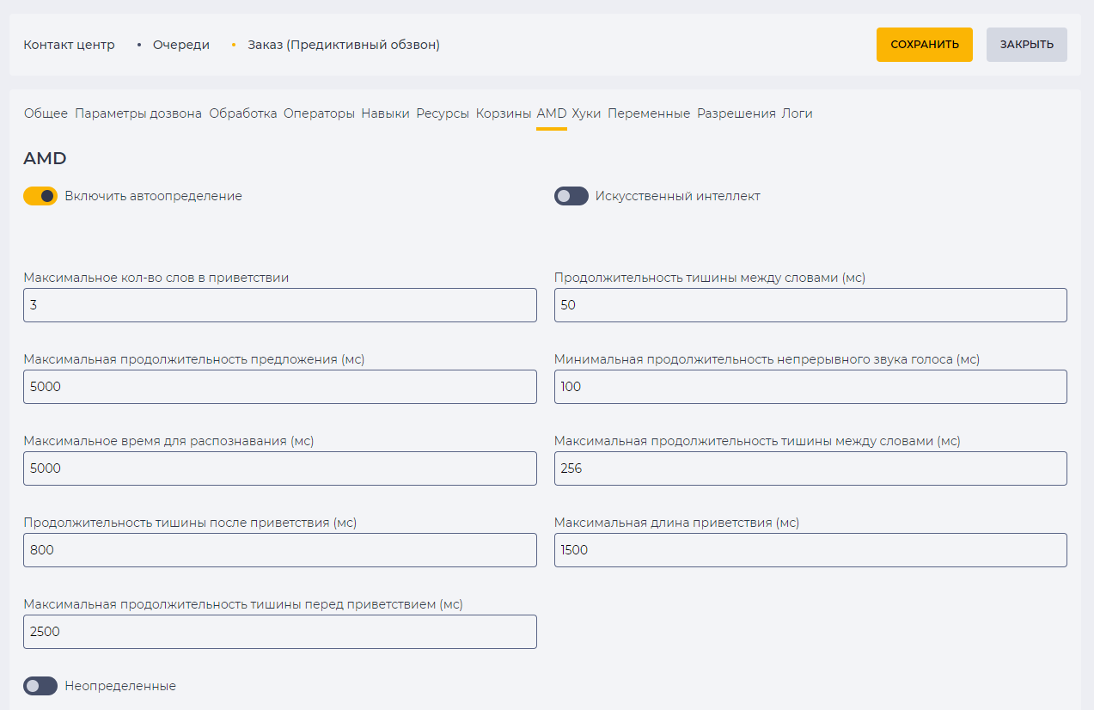
Task: Focus the Максимальная продолжительность тишины между словами field with 256
Action: coord(810,468)
